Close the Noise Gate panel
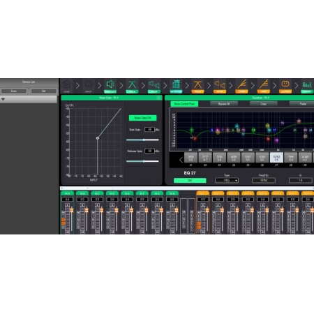This screenshot has width=314, height=314. pos(158,98)
